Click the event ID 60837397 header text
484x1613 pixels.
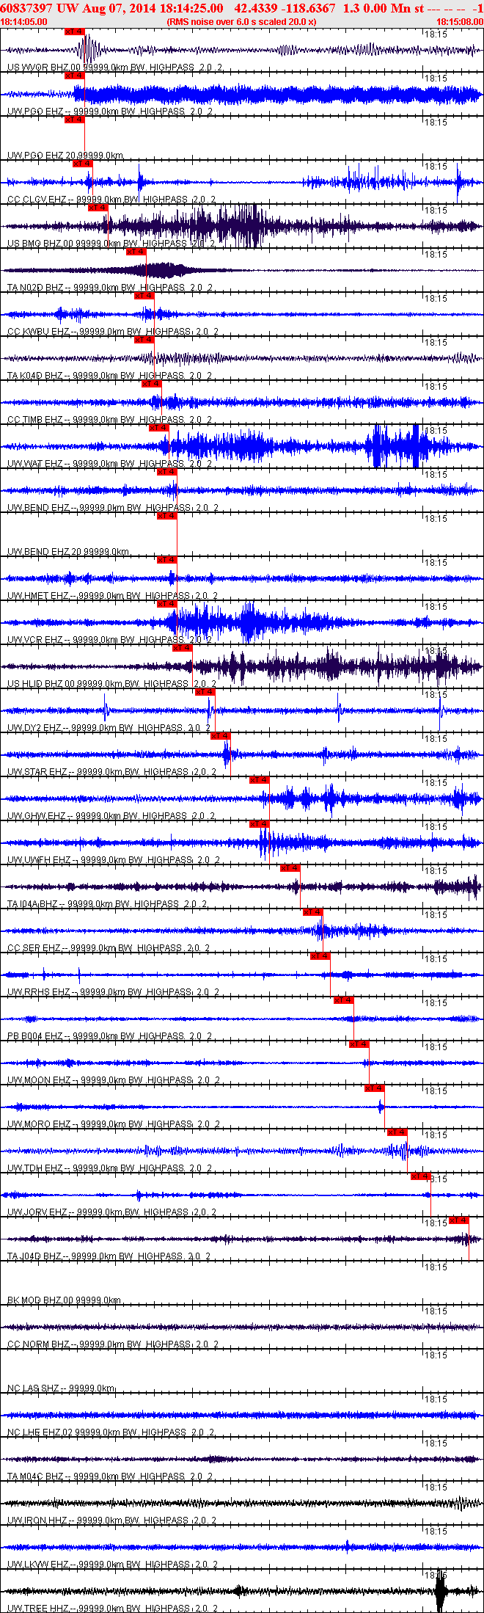pos(26,8)
